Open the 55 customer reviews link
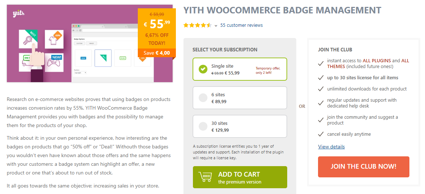The width and height of the screenshot is (425, 194). click(x=242, y=25)
